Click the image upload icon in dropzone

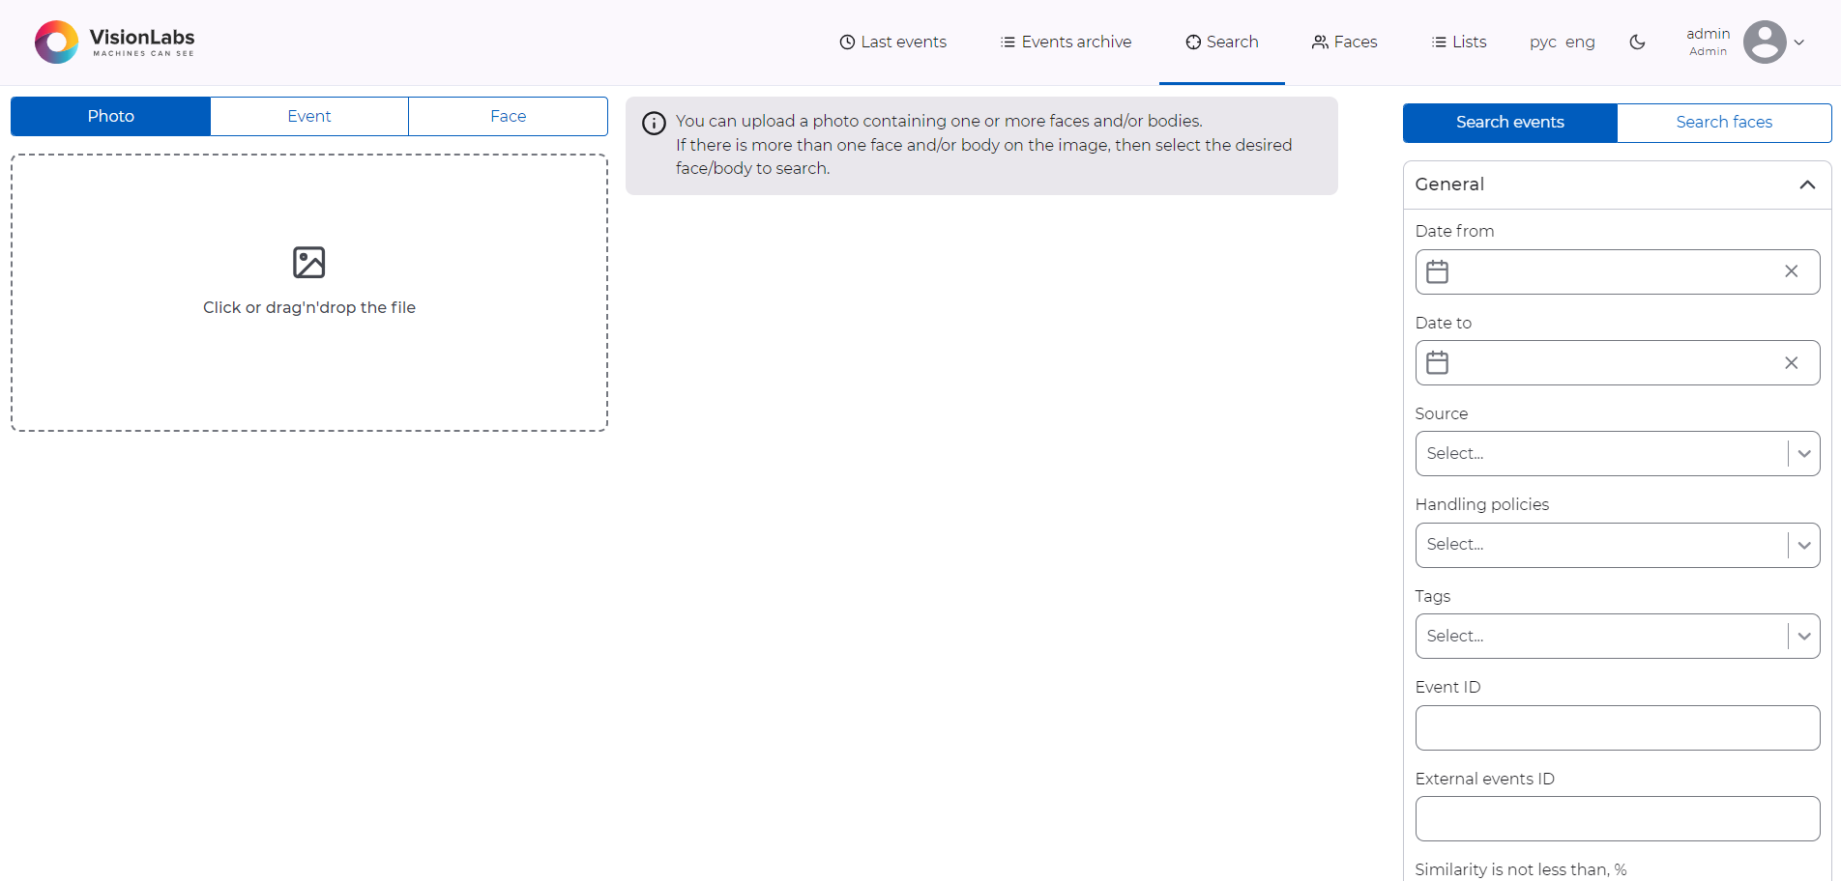tap(308, 263)
